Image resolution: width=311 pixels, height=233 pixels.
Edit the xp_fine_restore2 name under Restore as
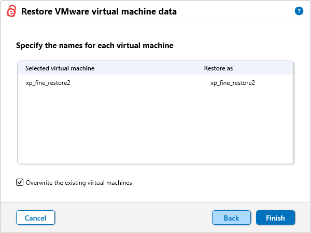(232, 83)
